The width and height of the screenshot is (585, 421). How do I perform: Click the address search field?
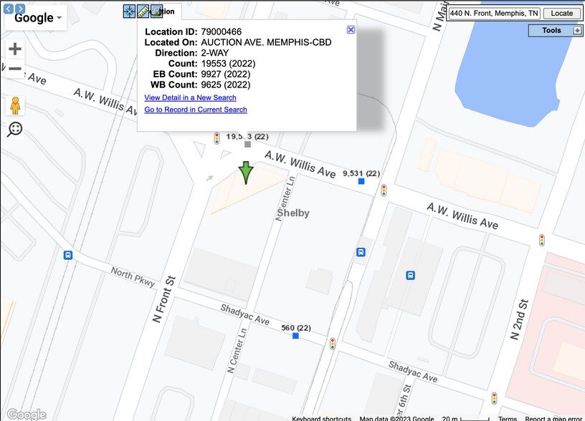click(493, 13)
